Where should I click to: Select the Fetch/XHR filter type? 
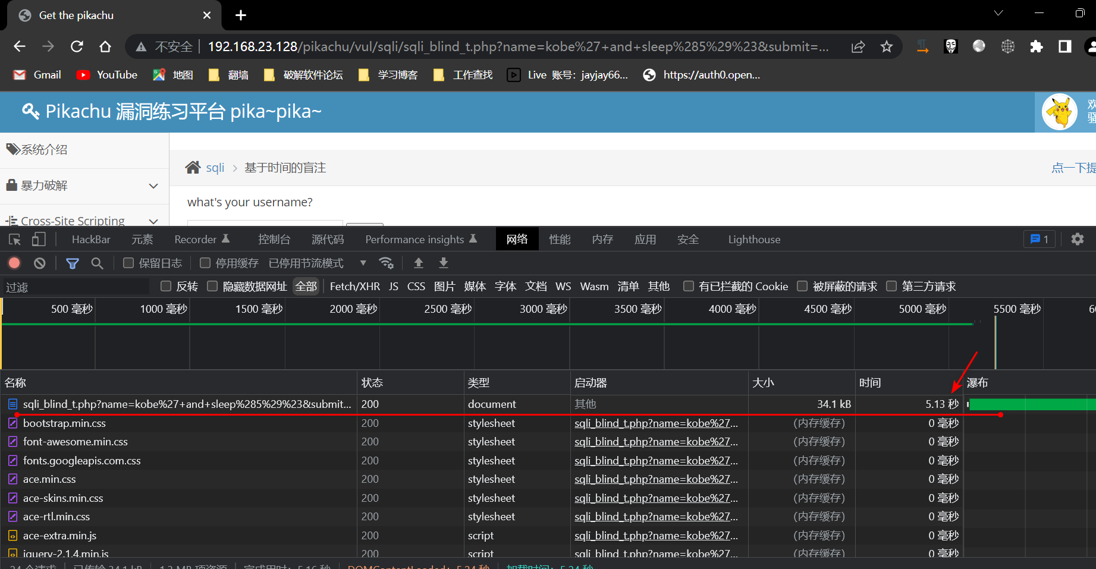[354, 287]
